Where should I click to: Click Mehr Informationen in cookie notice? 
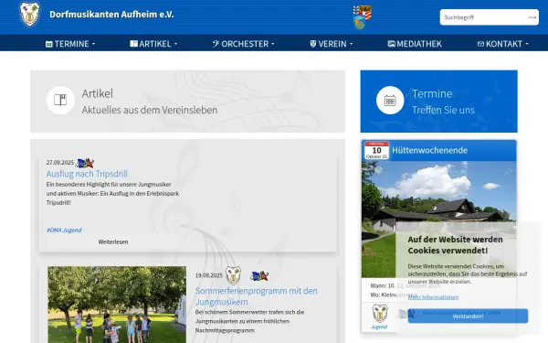(x=433, y=297)
